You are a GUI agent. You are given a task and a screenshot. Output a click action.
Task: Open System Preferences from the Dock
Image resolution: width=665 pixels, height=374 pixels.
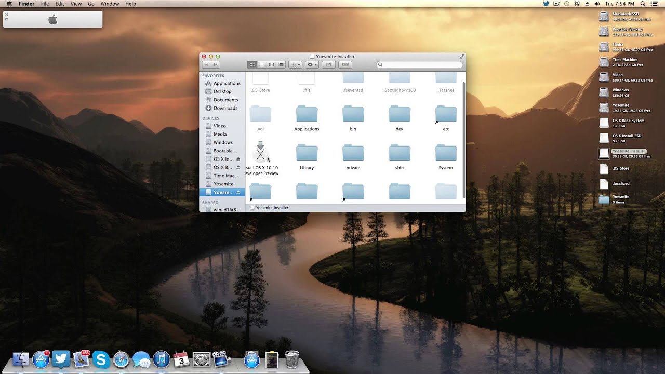click(201, 359)
